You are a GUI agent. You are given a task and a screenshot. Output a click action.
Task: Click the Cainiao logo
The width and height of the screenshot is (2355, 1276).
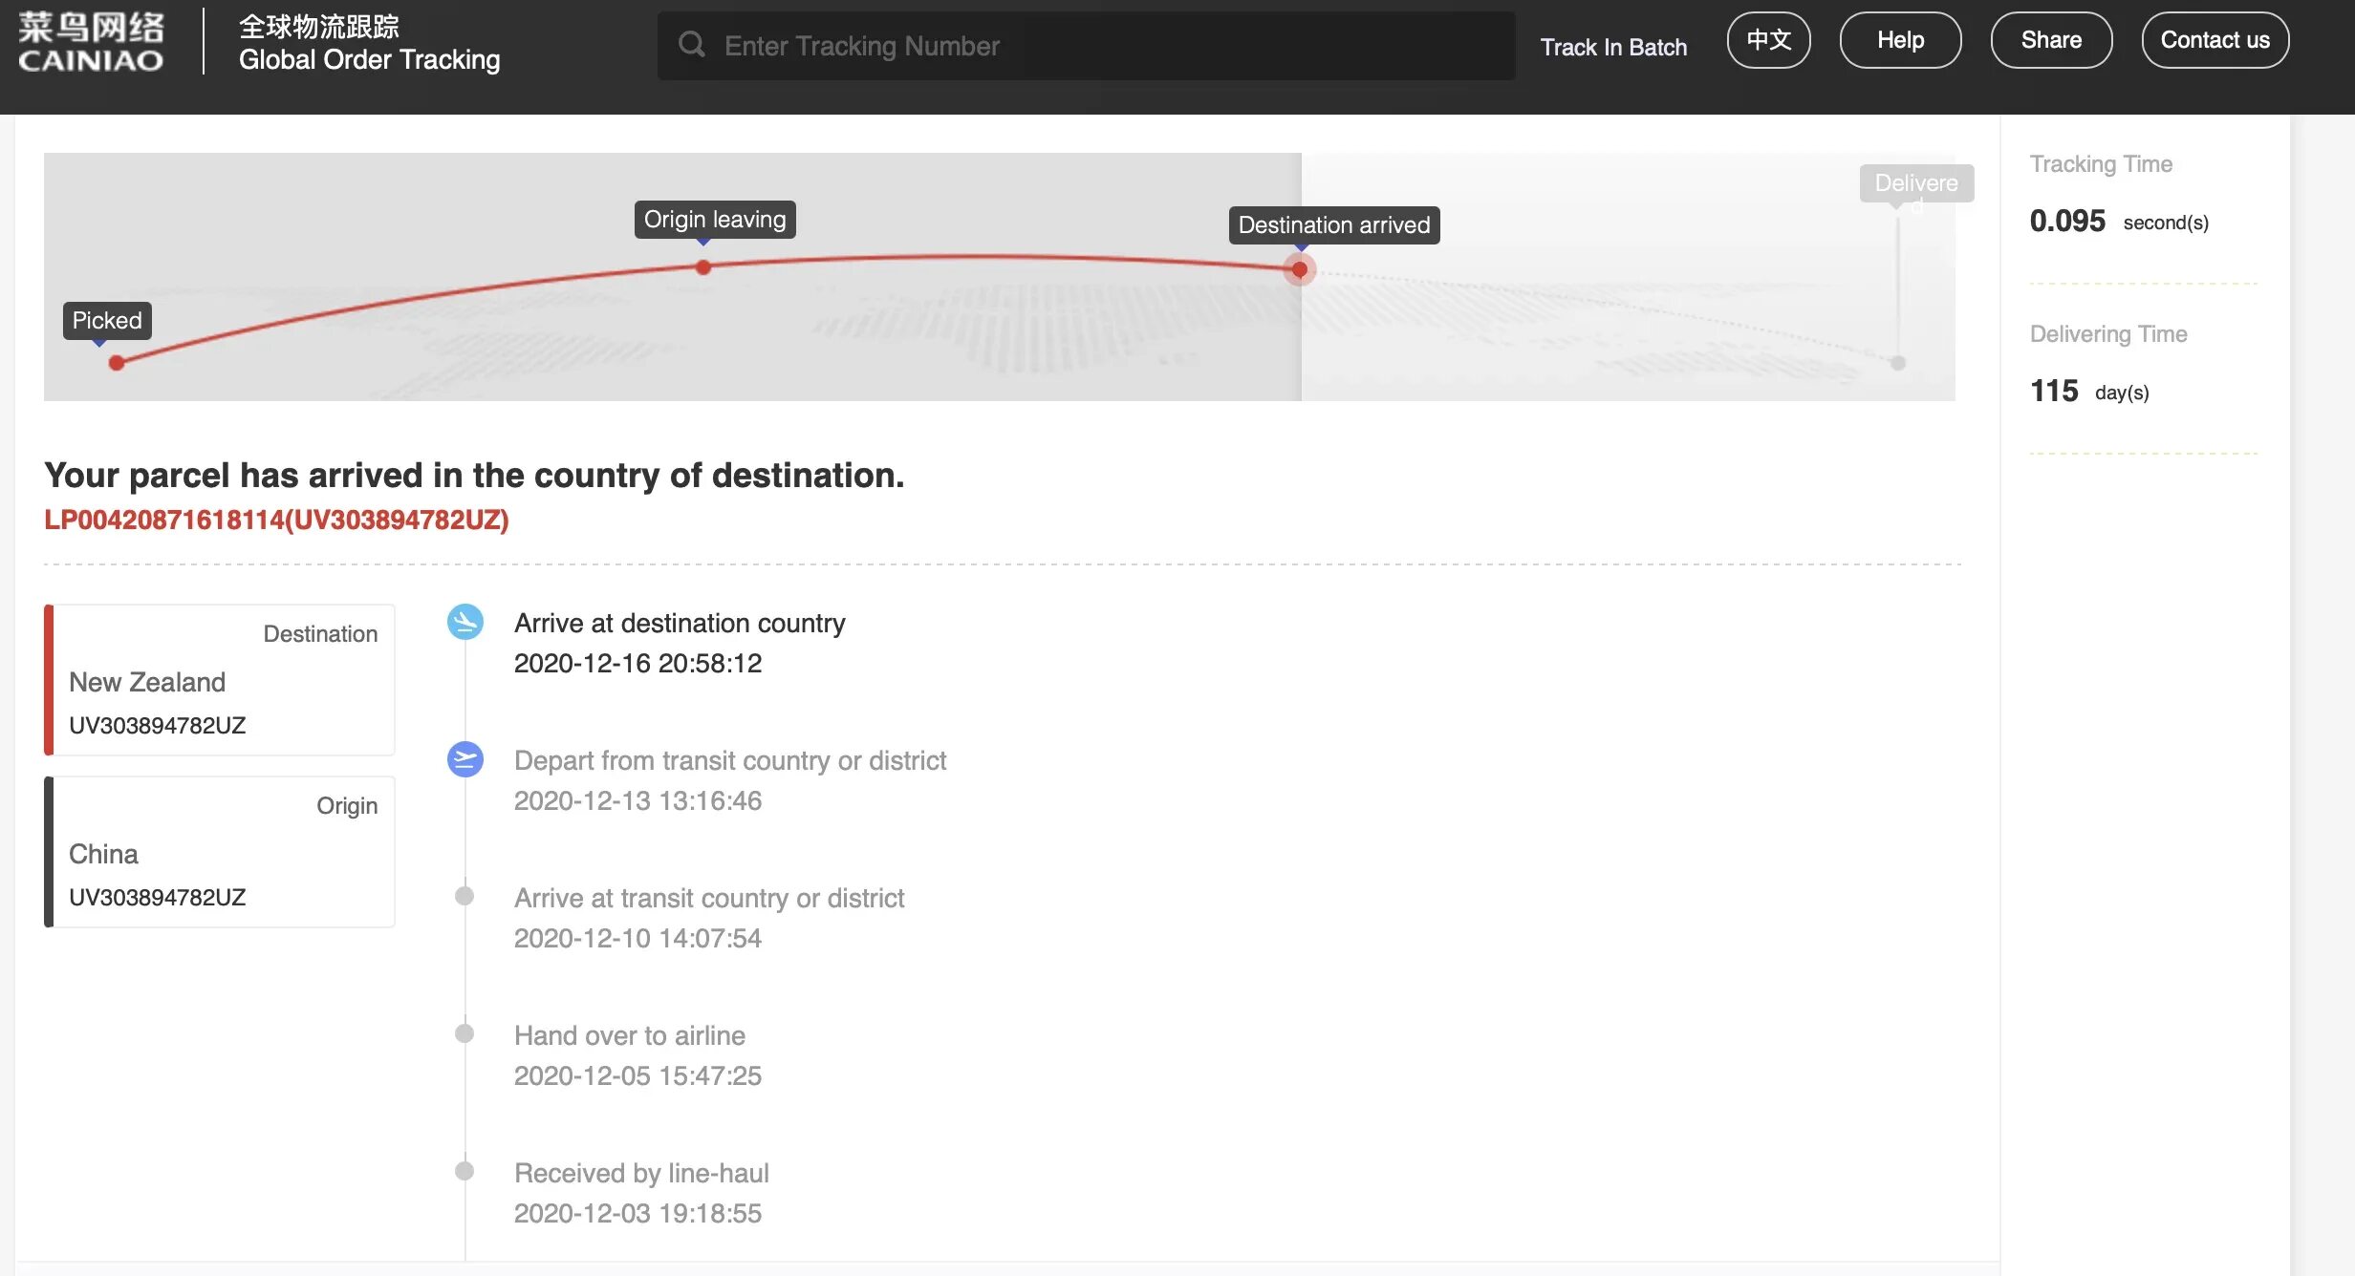pos(91,43)
